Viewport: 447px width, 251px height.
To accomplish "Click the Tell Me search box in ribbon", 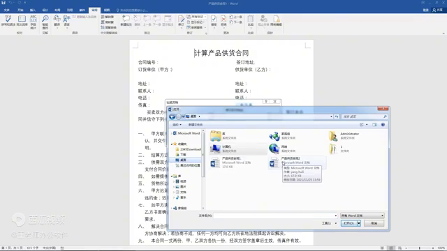I will [133, 10].
